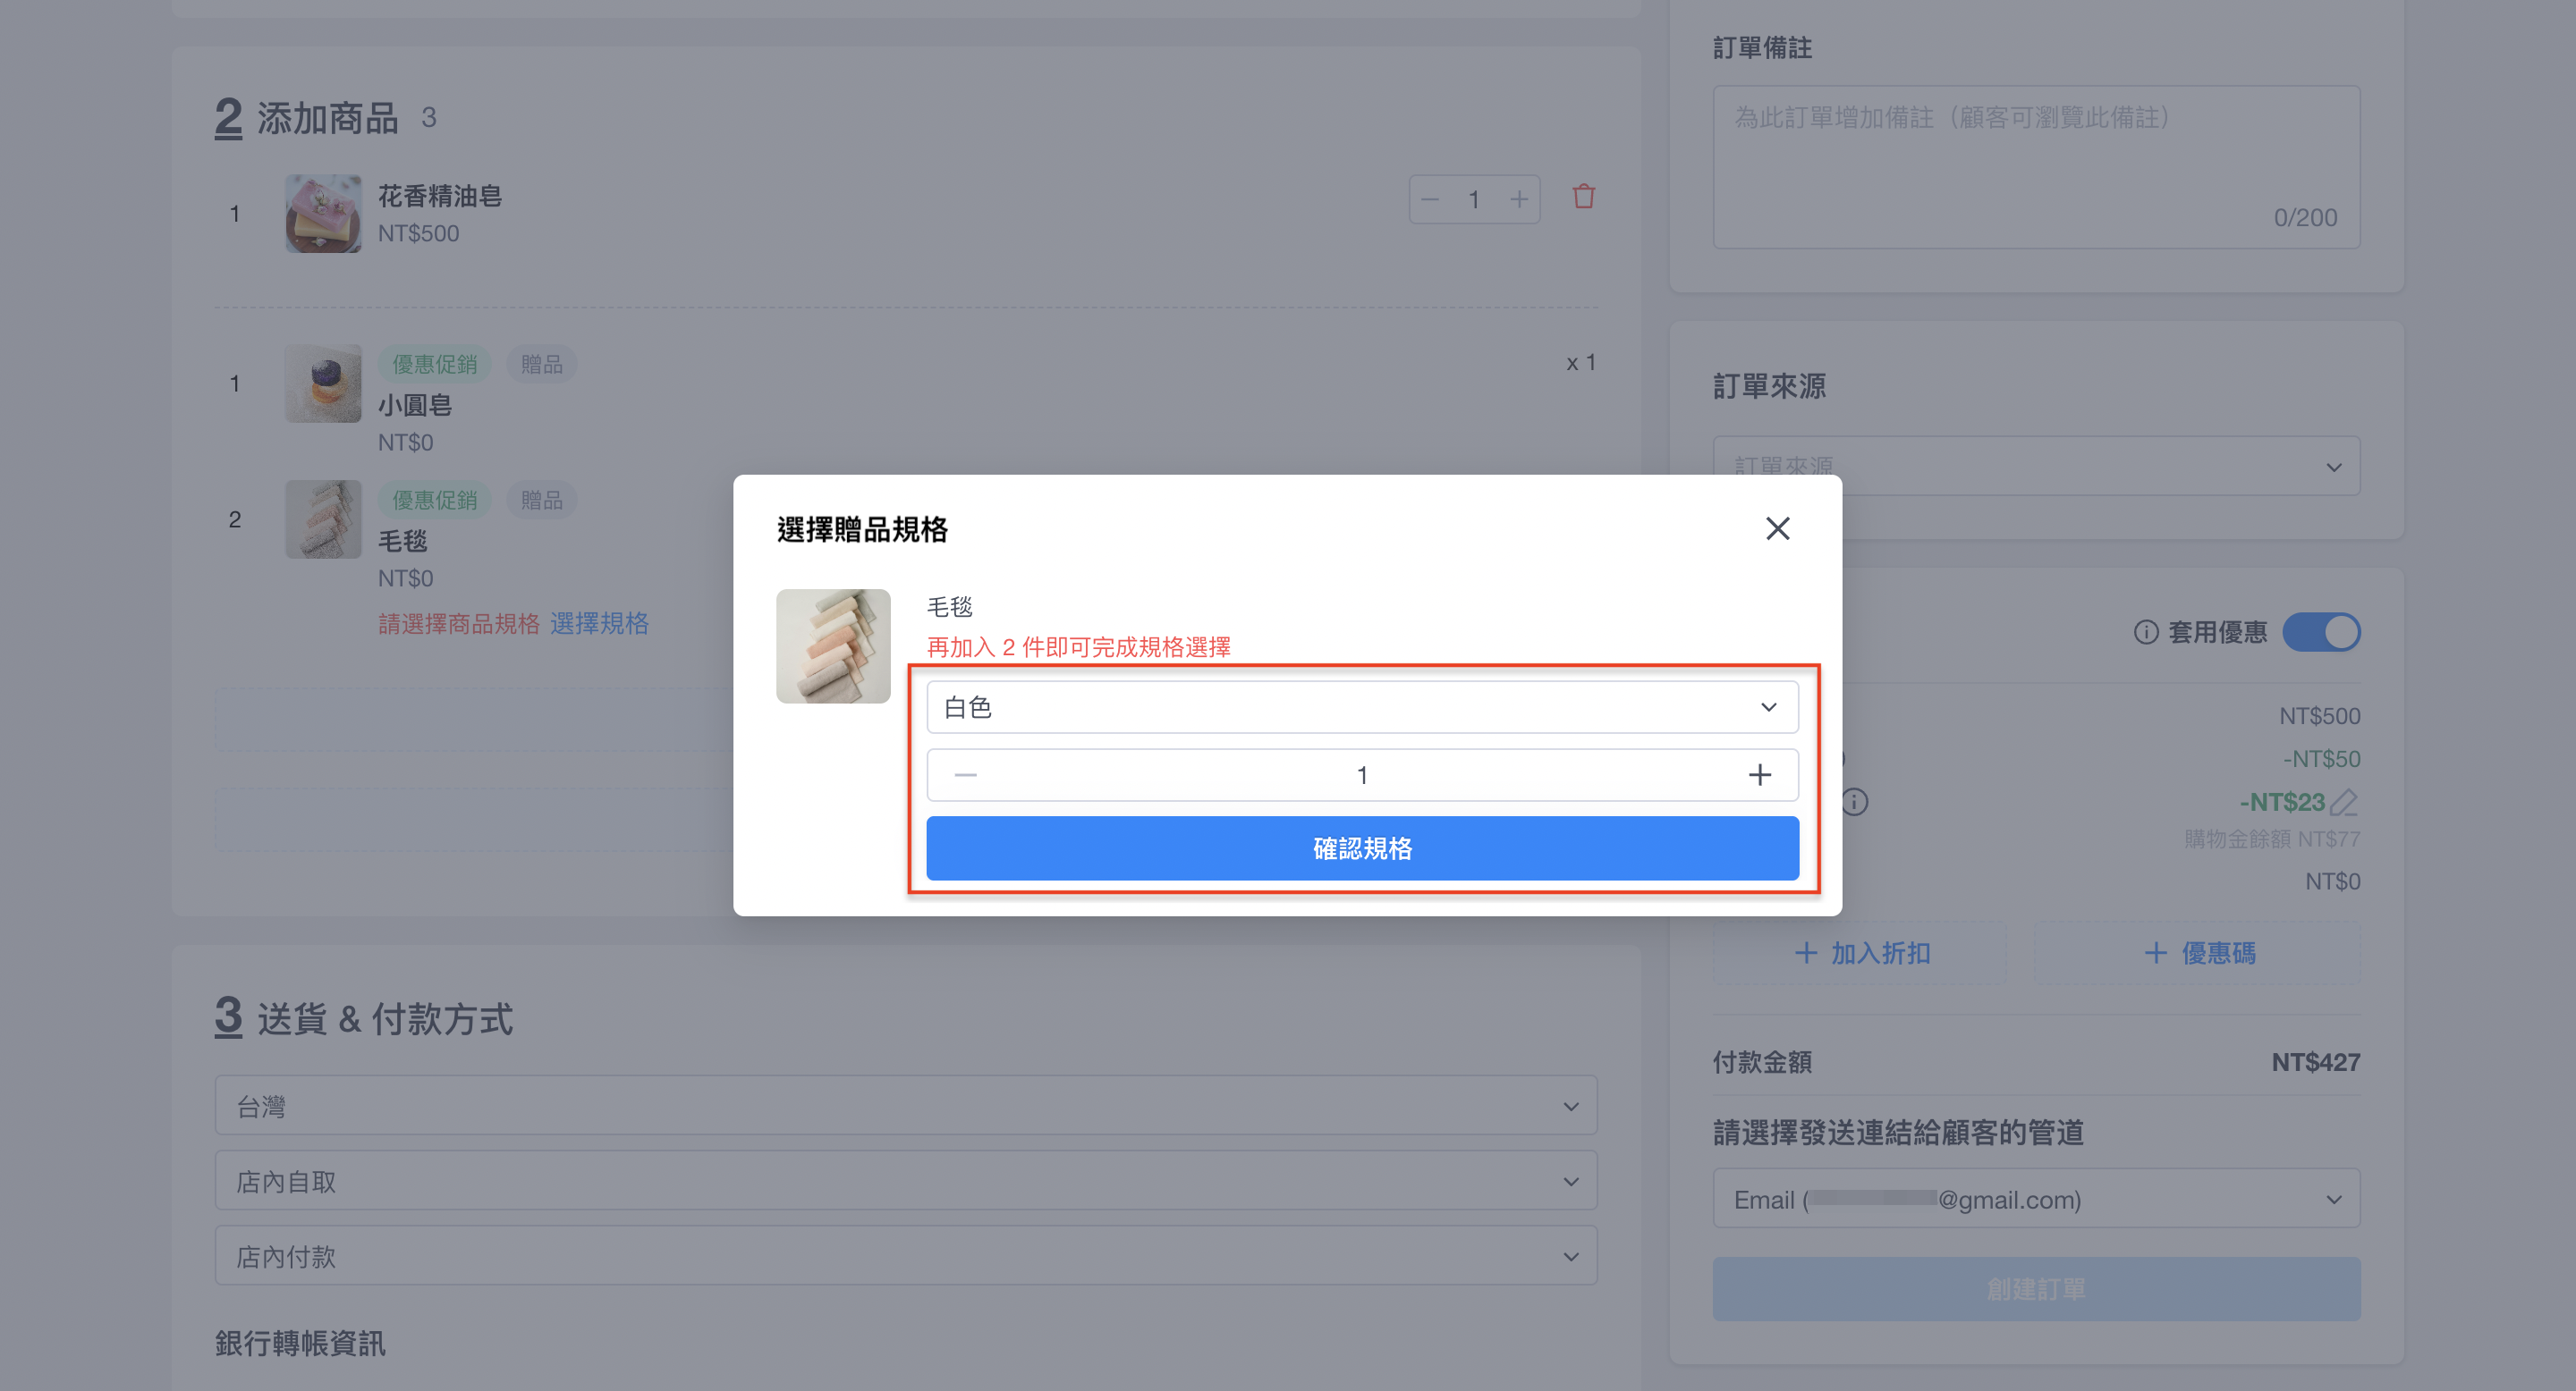2576x1391 pixels.
Task: Click the 優惠碼 button
Action: pyautogui.click(x=2198, y=953)
